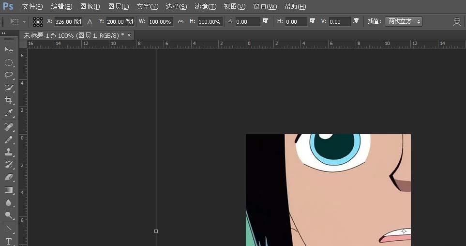Viewport: 466px width, 246px height.
Task: Select the Lasso tool
Action: click(x=9, y=75)
